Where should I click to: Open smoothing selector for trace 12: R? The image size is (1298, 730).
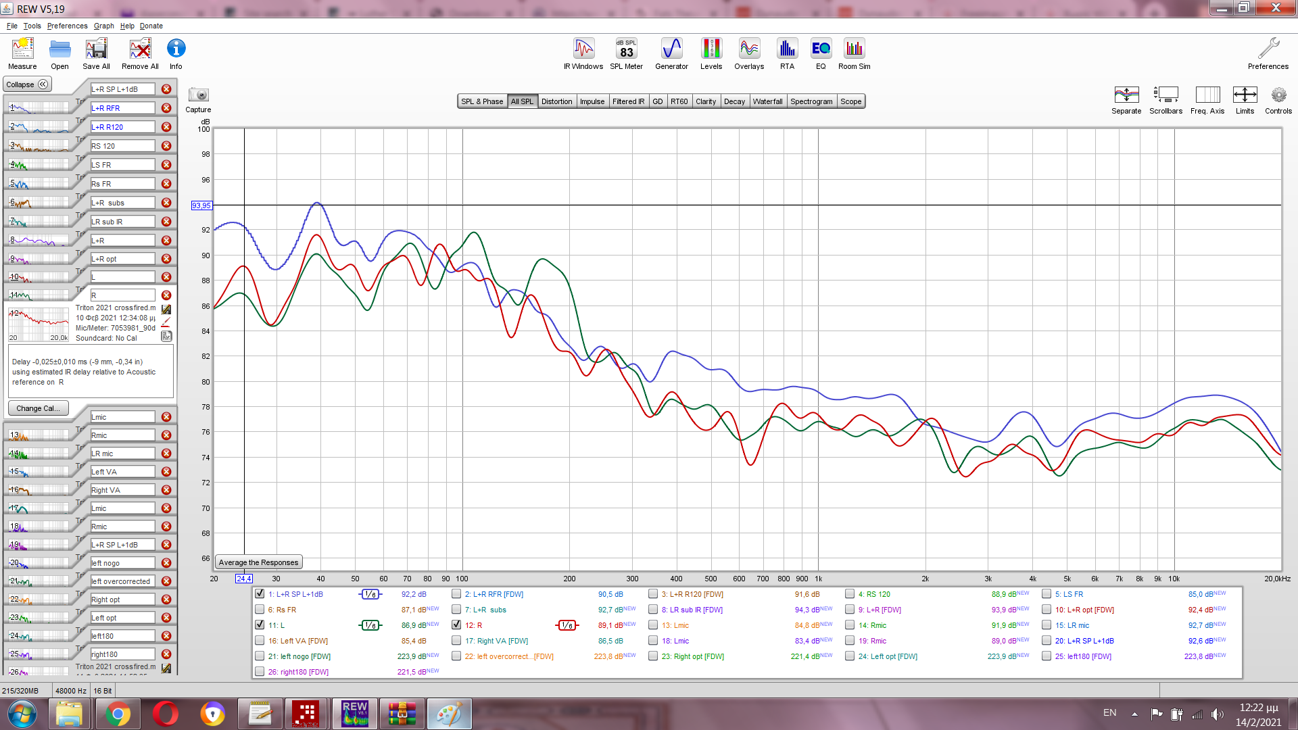567,625
